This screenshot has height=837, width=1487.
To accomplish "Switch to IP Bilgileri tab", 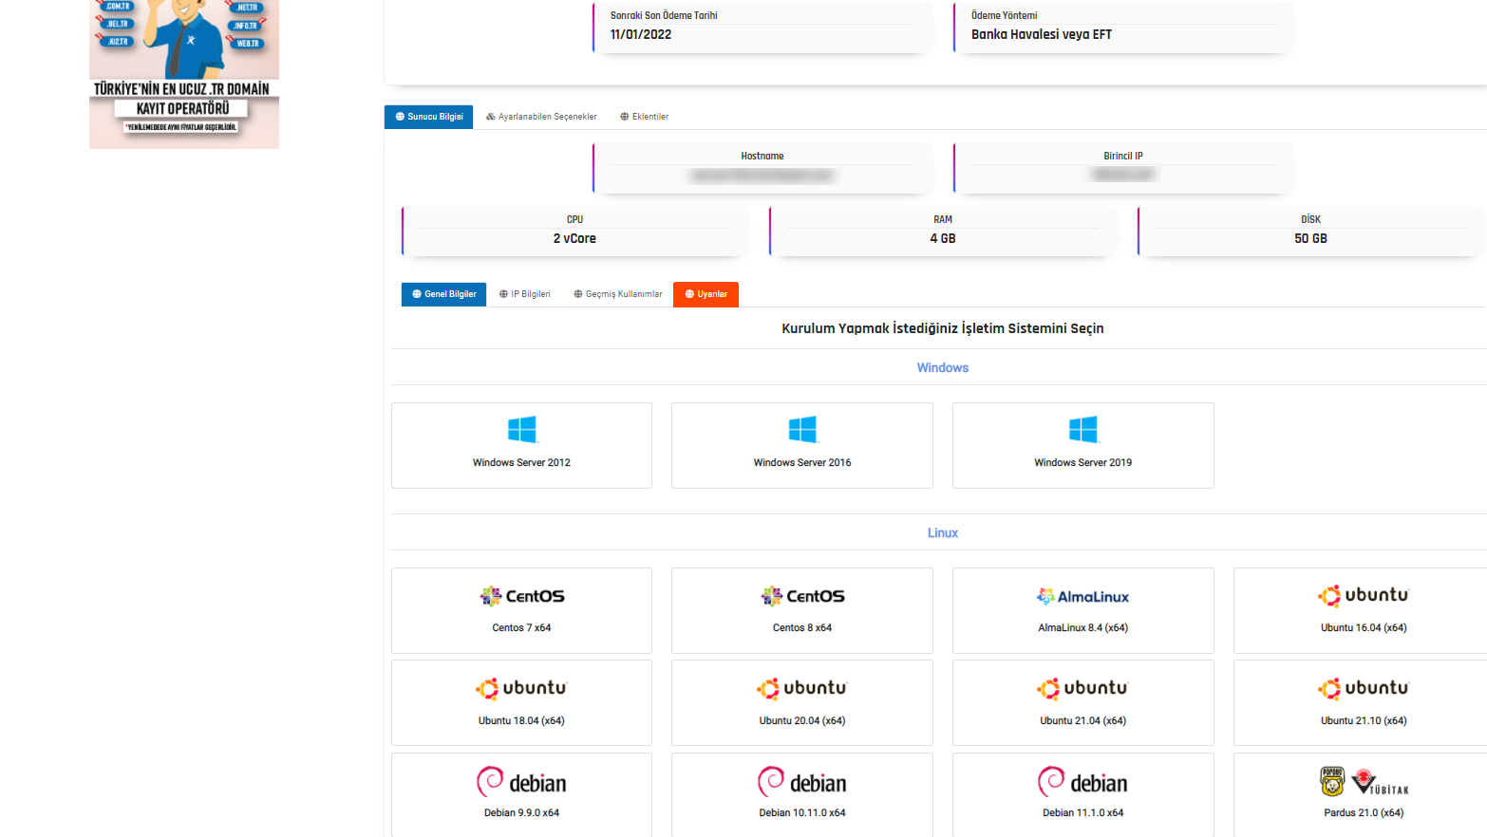I will (x=525, y=294).
